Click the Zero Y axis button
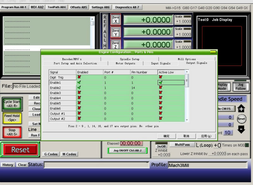The height and width of the screenshot is (185, 253). pyautogui.click(x=115, y=33)
